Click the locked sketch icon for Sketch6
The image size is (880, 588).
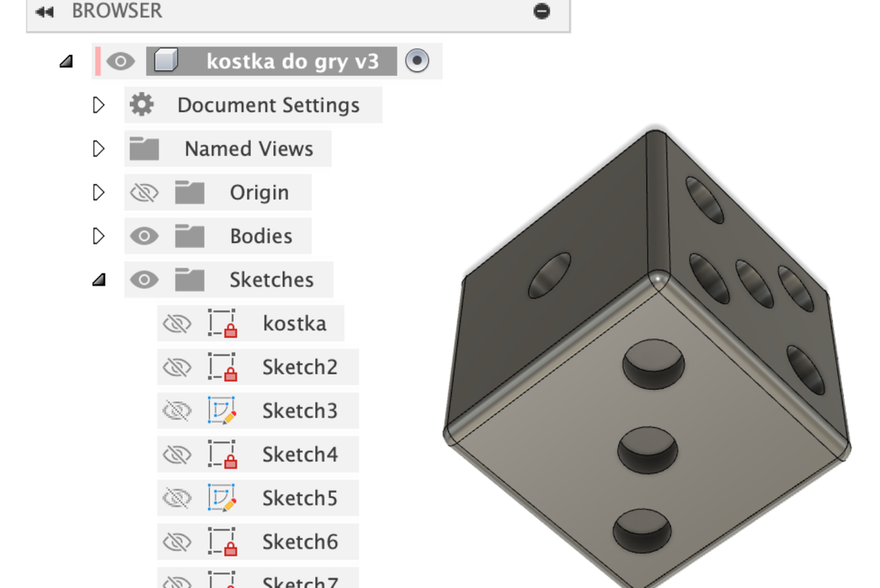point(222,542)
